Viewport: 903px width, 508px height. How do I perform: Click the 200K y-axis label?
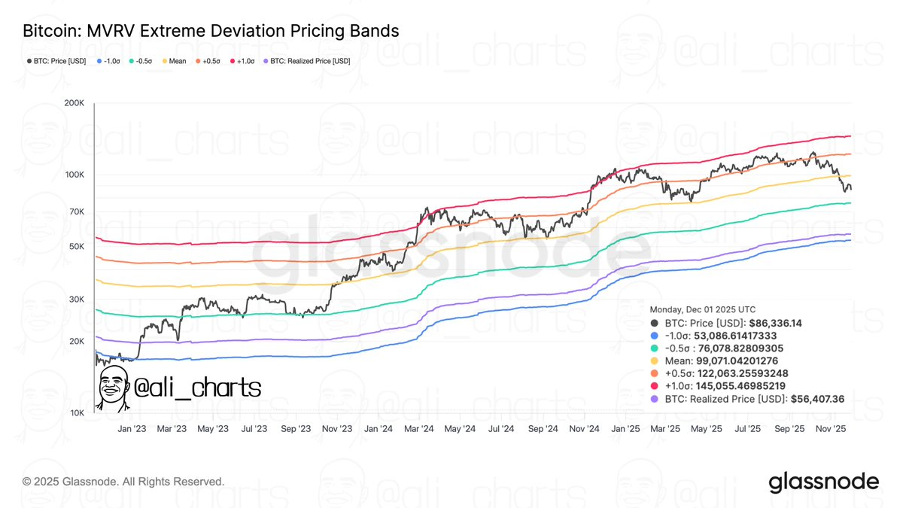[x=74, y=103]
